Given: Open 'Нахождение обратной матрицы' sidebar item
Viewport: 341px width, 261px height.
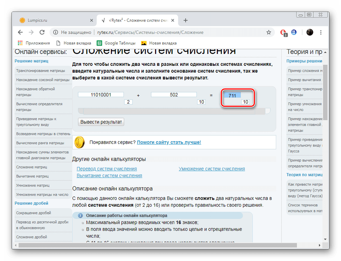Looking at the screenshot, I should click(36, 92).
